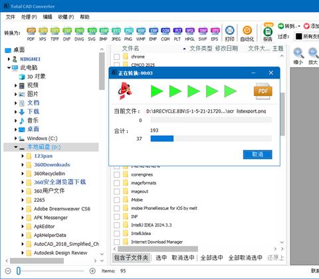Click the 合计 total progress bar
319x279 pixels.
(x=211, y=139)
